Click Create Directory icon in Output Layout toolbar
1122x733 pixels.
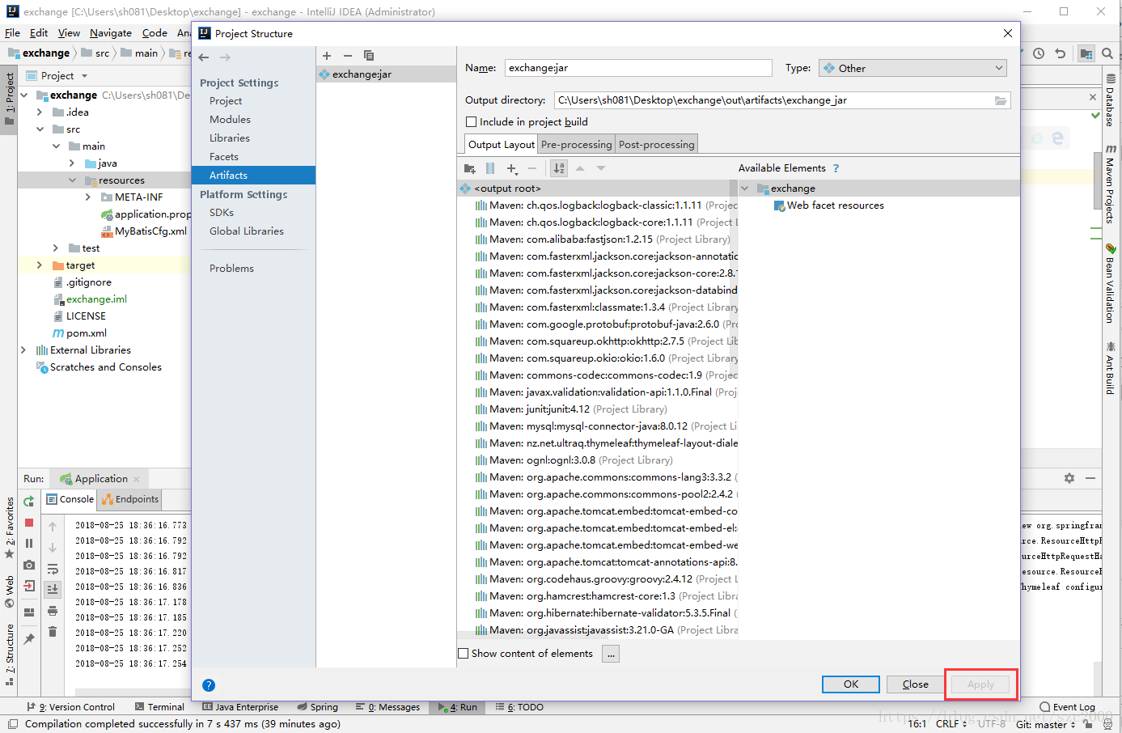click(470, 168)
